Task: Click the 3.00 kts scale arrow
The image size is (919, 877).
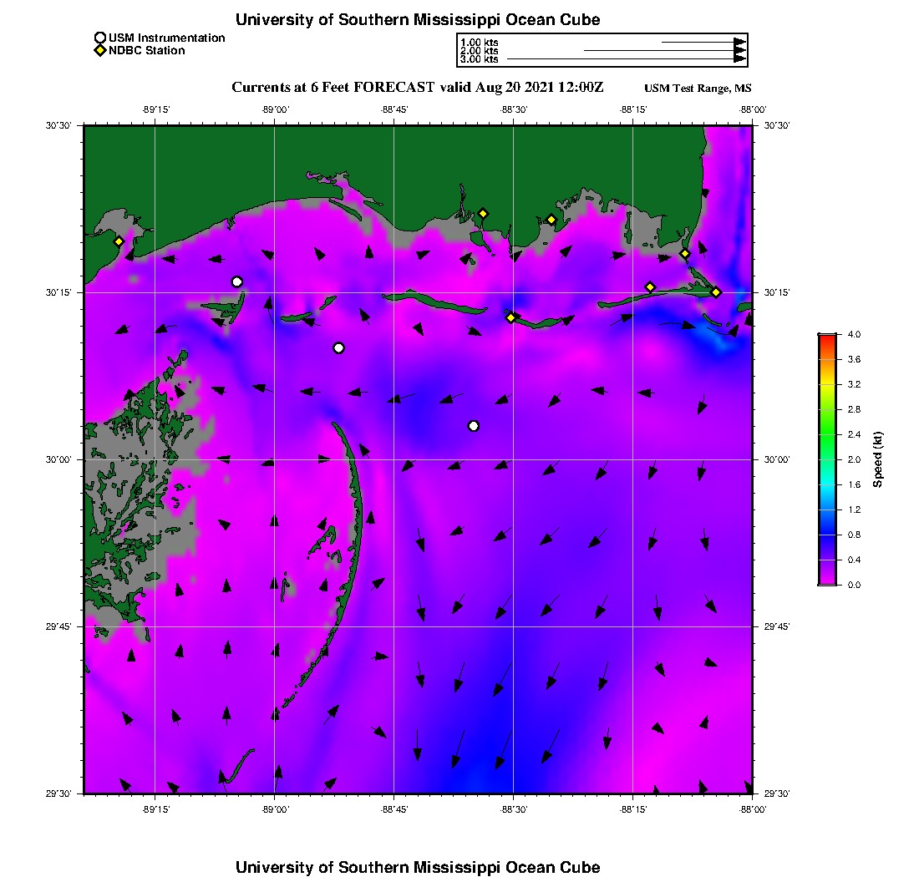Action: tap(625, 59)
